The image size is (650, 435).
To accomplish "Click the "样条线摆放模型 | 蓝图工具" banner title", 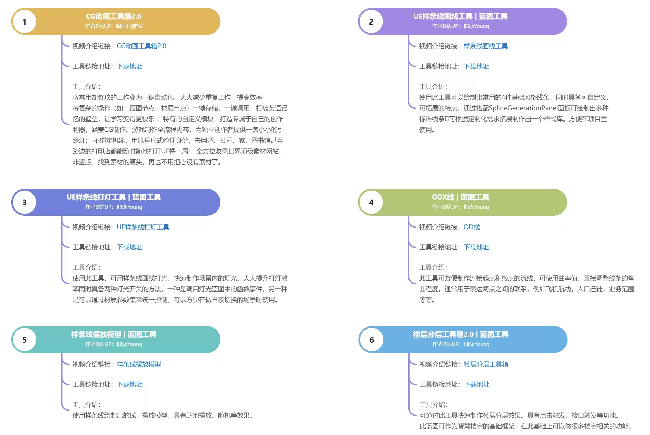I will (x=114, y=334).
